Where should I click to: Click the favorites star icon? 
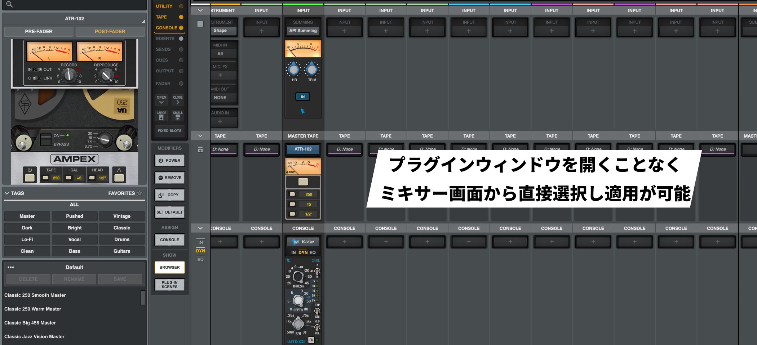pos(140,193)
